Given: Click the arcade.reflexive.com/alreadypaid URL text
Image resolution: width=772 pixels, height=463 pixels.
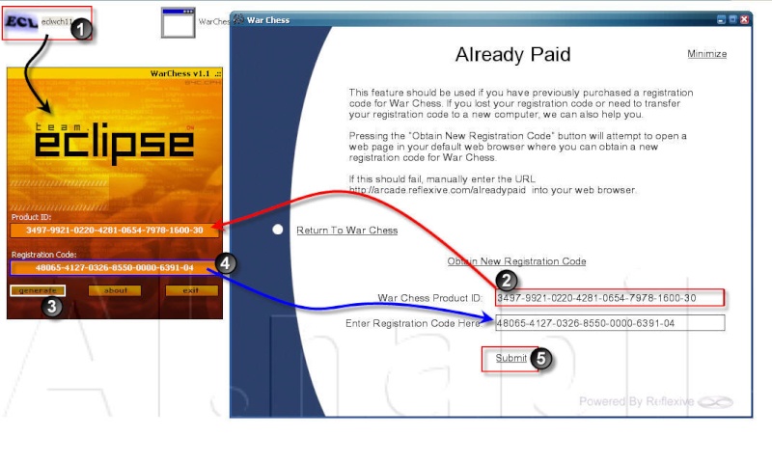Looking at the screenshot, I should pos(437,190).
